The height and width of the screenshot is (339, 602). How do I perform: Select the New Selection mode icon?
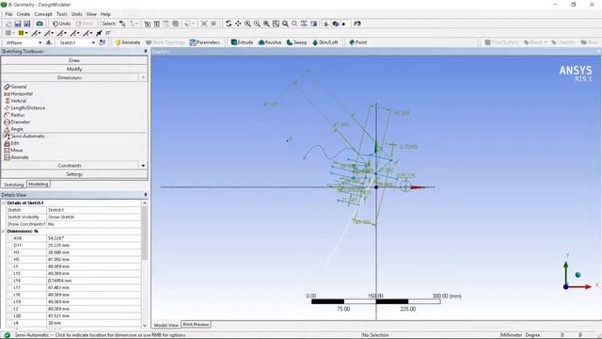[122, 24]
